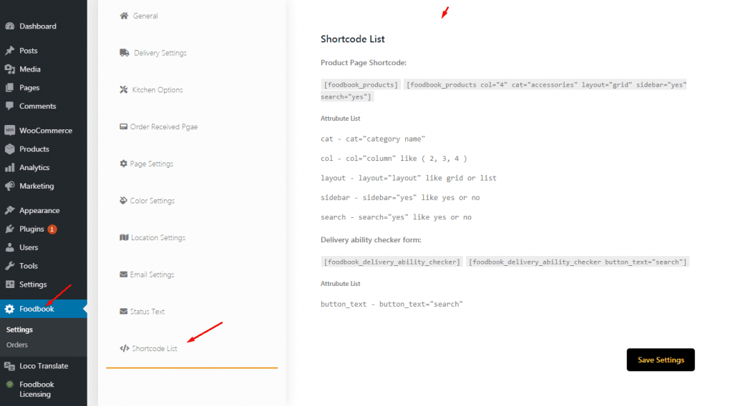The height and width of the screenshot is (406, 733).
Task: Click the Email Settings envelope icon
Action: [124, 274]
